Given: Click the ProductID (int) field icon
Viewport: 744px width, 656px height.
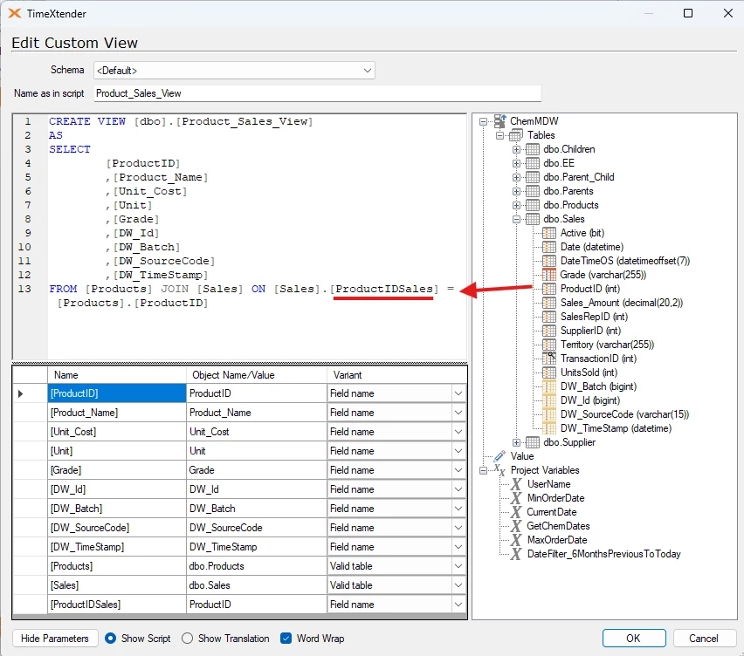Looking at the screenshot, I should (549, 289).
